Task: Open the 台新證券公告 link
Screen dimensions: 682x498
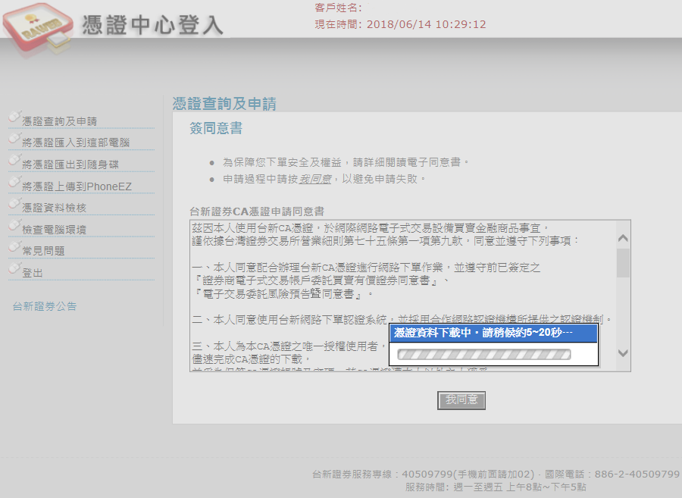Action: pyautogui.click(x=45, y=306)
